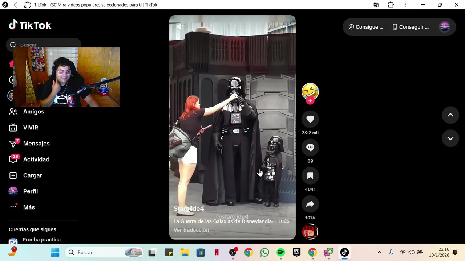
Task: Open the profile avatar menu at top right
Action: click(445, 27)
